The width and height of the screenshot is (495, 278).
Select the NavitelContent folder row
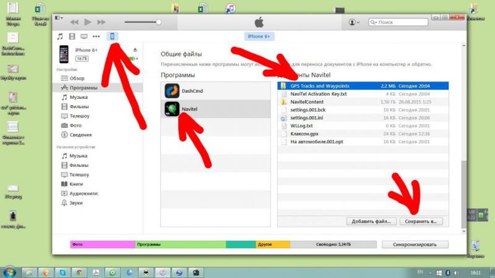(x=363, y=102)
